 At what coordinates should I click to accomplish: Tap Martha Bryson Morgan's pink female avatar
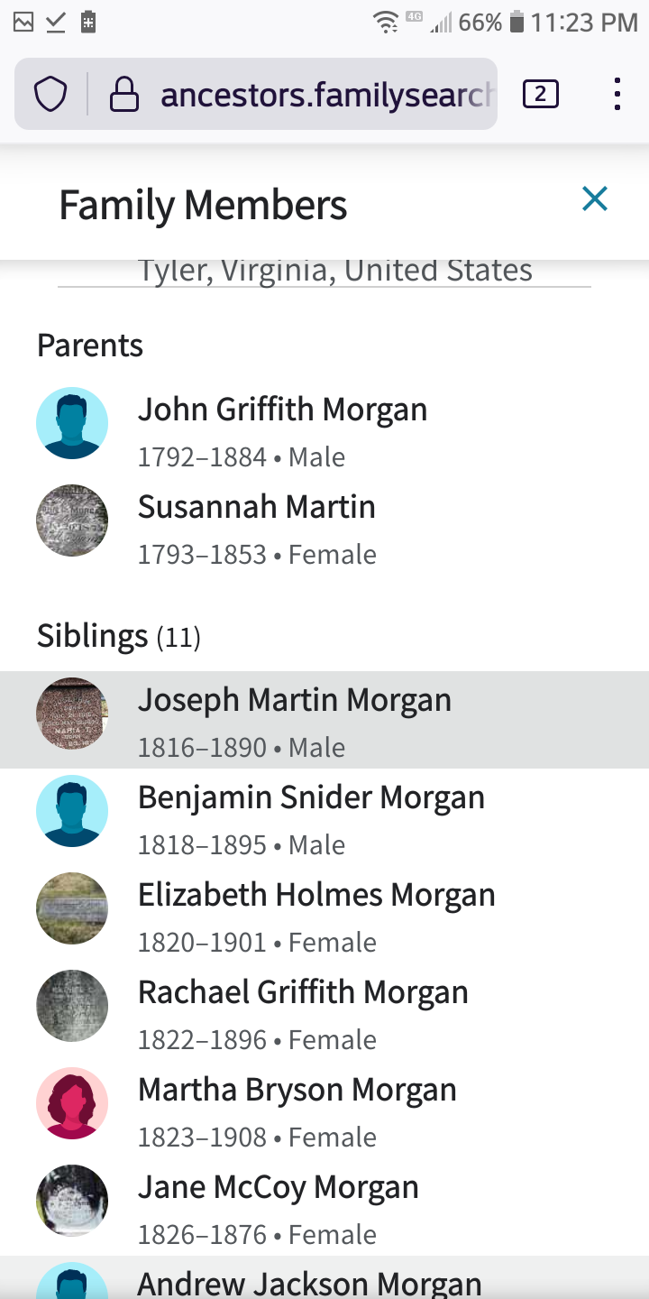pos(72,1103)
